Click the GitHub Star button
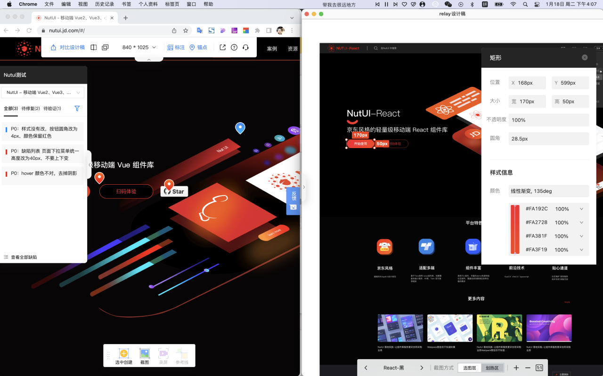 (174, 191)
